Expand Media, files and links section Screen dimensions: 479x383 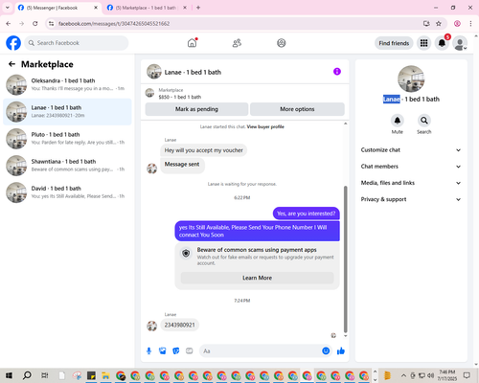coord(411,183)
